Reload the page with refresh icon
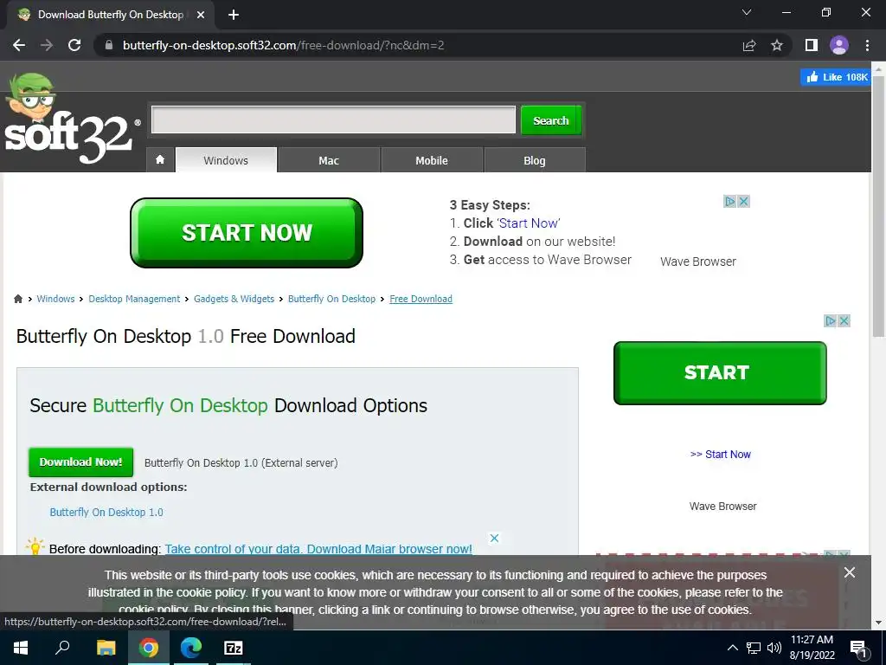 point(74,45)
